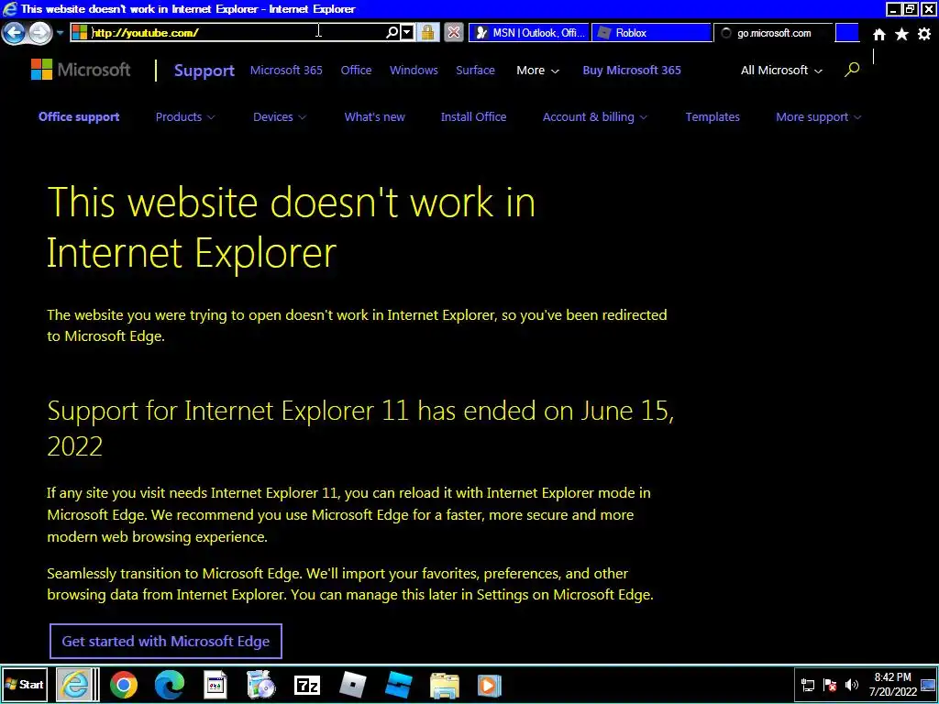The image size is (939, 704).
Task: Open the media player taskbar icon
Action: pos(490,685)
